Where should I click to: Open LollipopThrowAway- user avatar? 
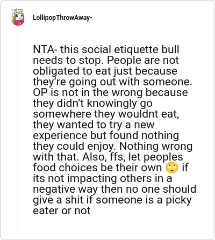18,17
